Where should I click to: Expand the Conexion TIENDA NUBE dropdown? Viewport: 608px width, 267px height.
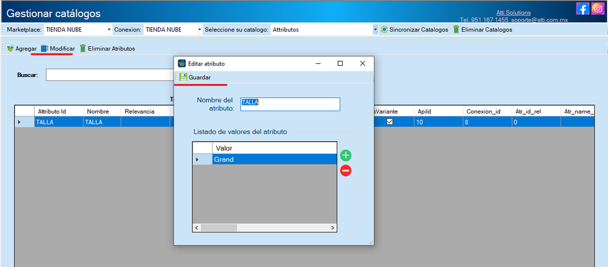199,30
